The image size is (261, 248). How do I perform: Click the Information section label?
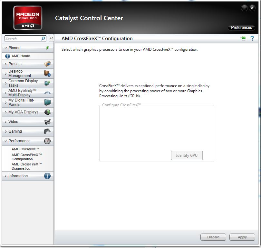18,176
